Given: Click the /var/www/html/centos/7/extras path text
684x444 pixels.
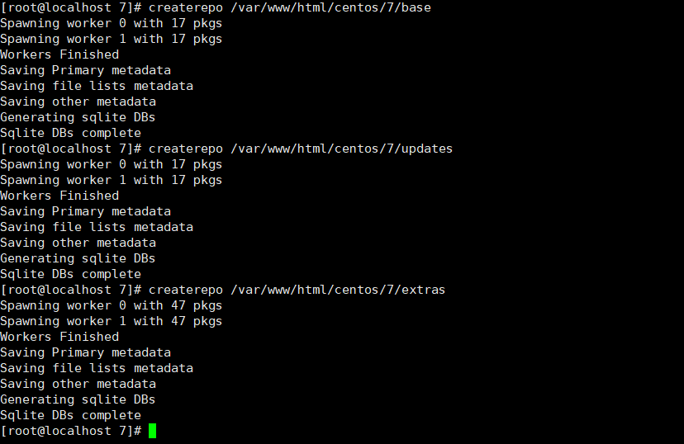Looking at the screenshot, I should (x=338, y=290).
